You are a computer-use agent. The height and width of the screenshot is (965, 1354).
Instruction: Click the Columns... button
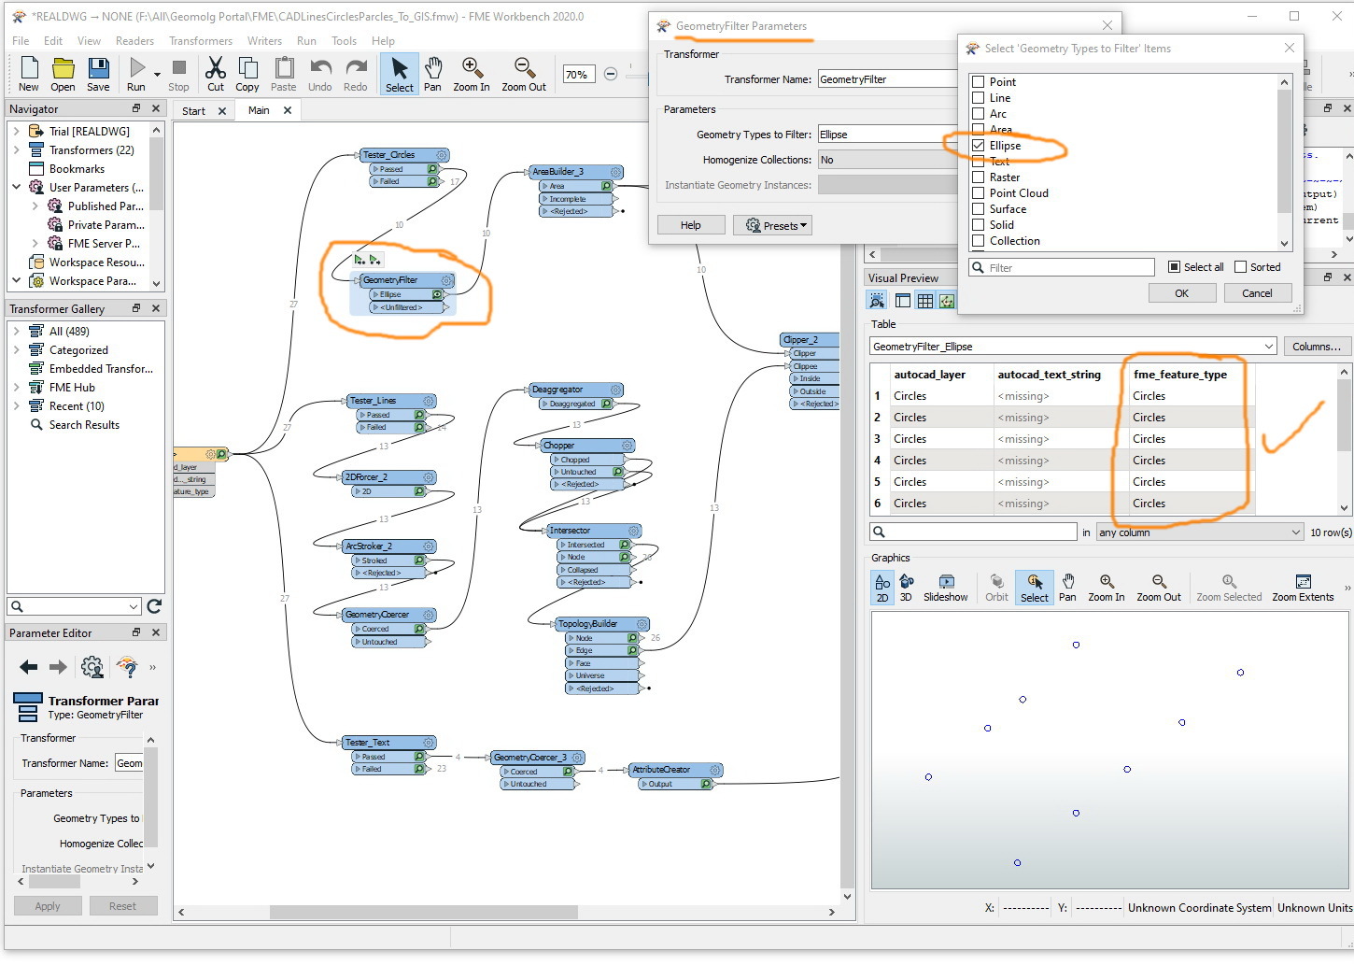(x=1317, y=347)
